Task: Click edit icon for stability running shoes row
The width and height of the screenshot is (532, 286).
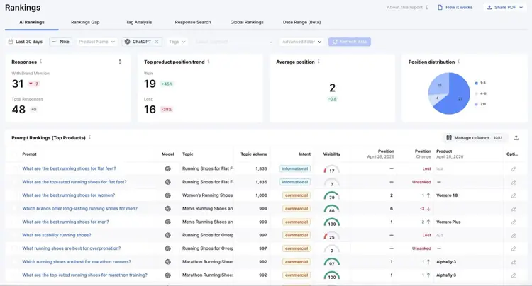Action: coord(514,235)
